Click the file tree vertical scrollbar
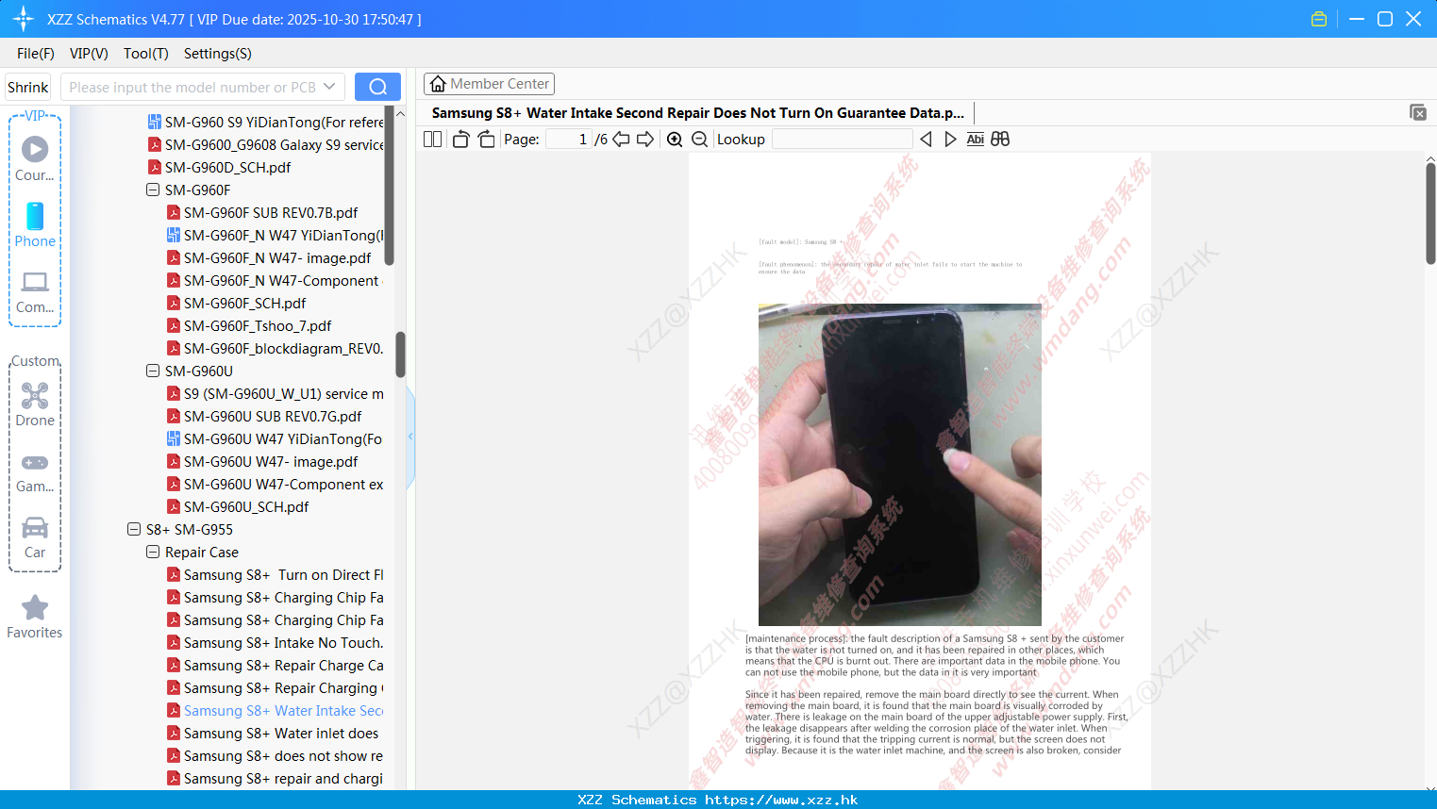The width and height of the screenshot is (1437, 809). coord(400,355)
